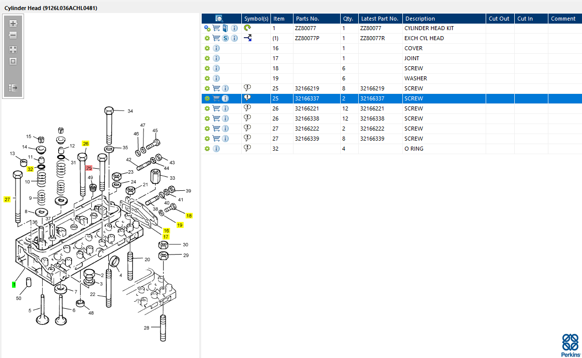Sort table by Parts No. column header
Image resolution: width=582 pixels, height=358 pixels.
317,19
